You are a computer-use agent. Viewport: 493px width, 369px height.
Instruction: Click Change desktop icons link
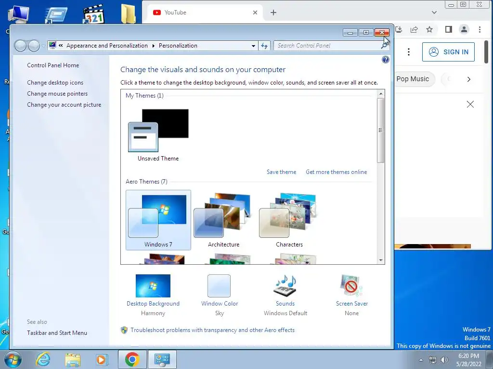coord(55,83)
